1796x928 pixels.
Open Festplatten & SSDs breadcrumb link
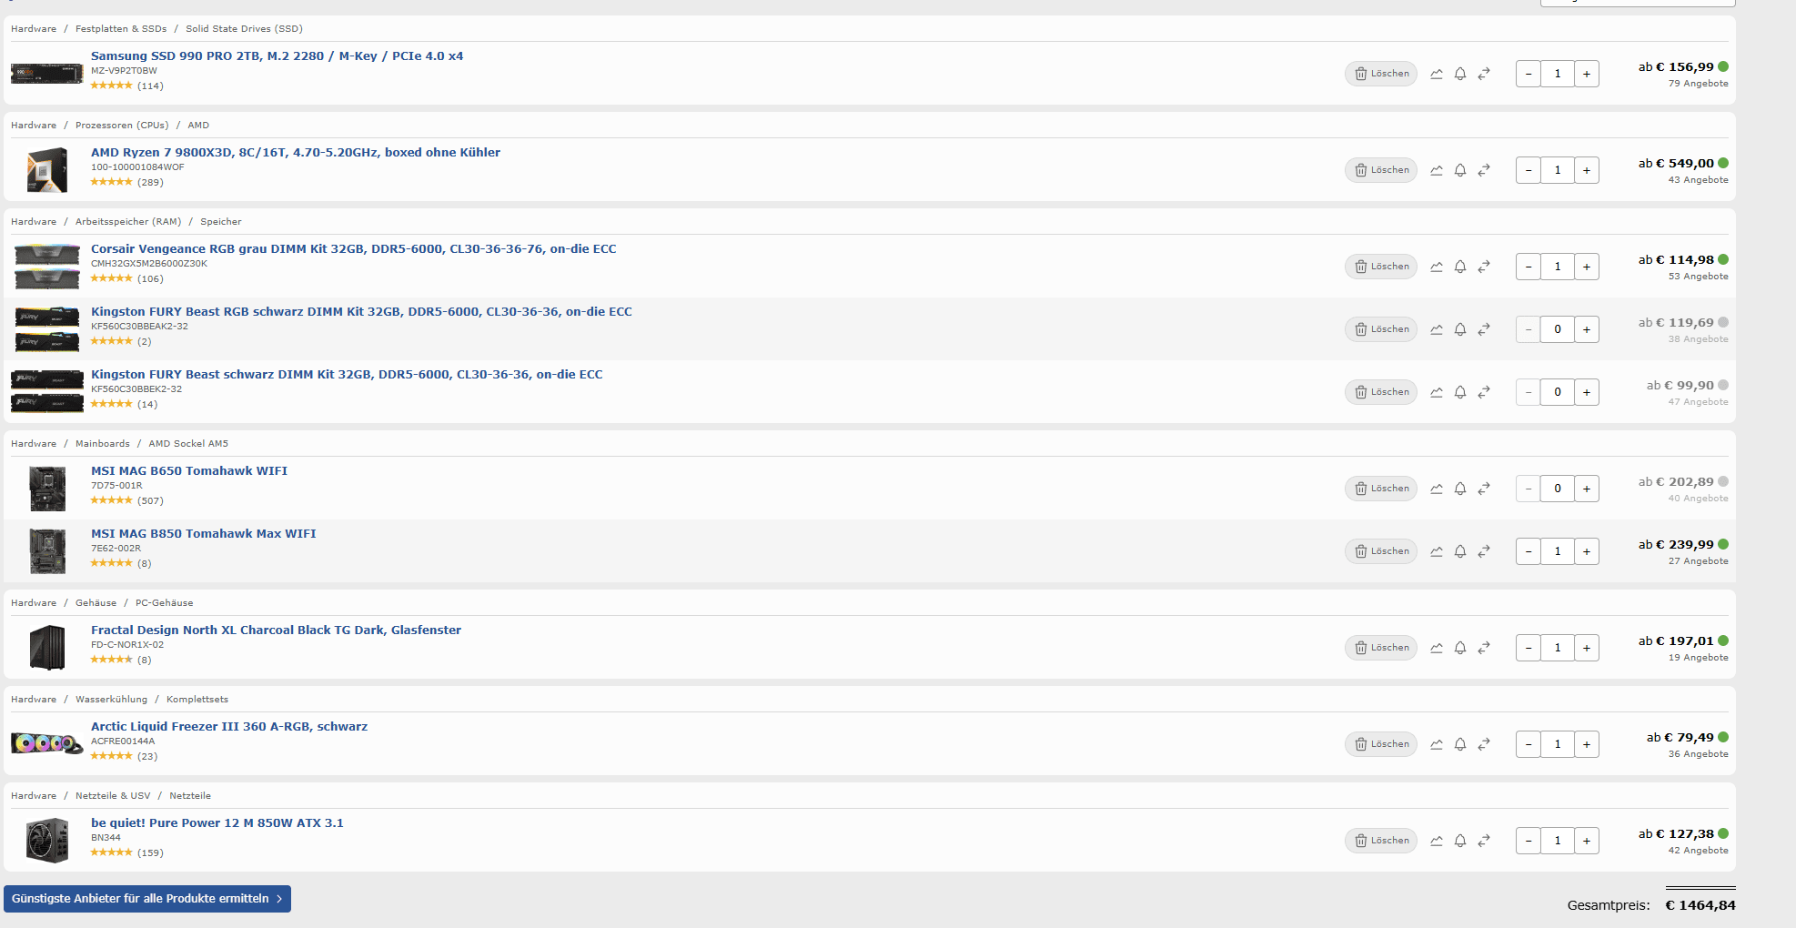121,29
